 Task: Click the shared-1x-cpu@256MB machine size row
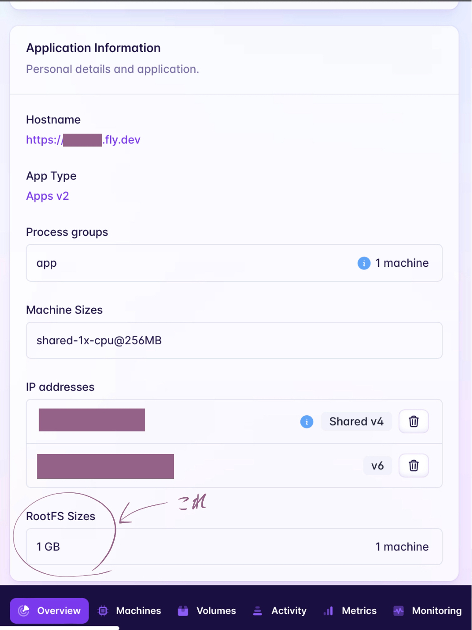pos(234,341)
